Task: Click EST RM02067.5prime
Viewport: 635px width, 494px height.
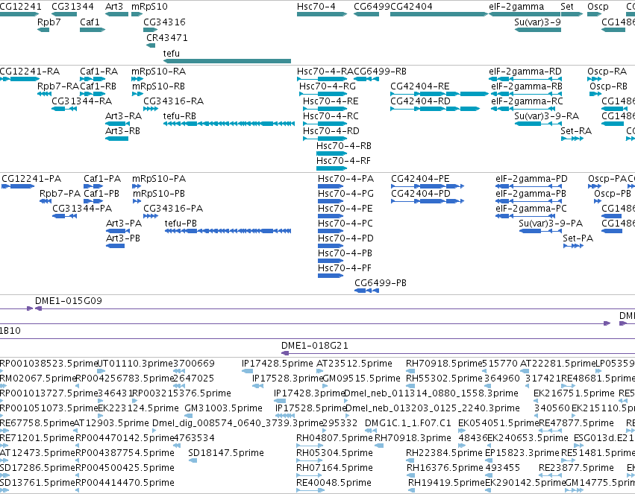Action: tap(3, 386)
